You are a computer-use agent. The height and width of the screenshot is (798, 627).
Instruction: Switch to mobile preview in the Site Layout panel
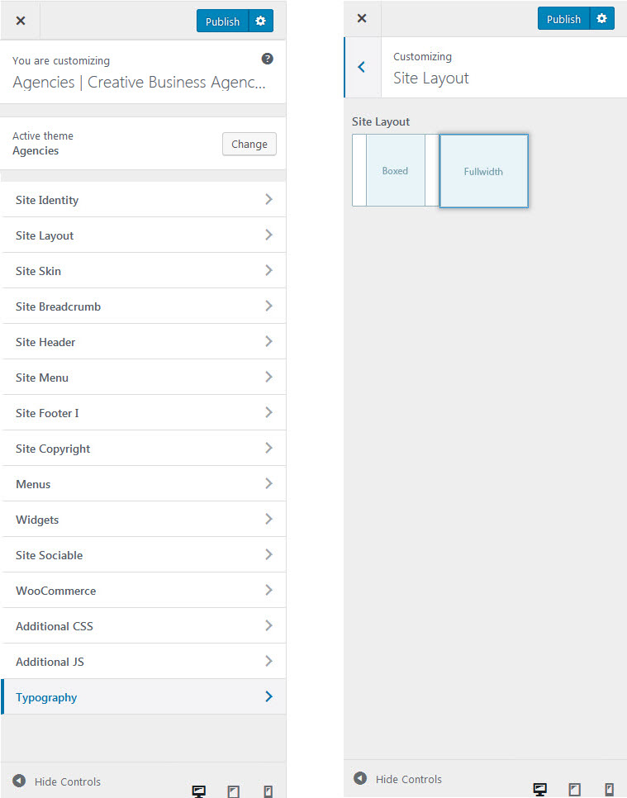pos(609,789)
